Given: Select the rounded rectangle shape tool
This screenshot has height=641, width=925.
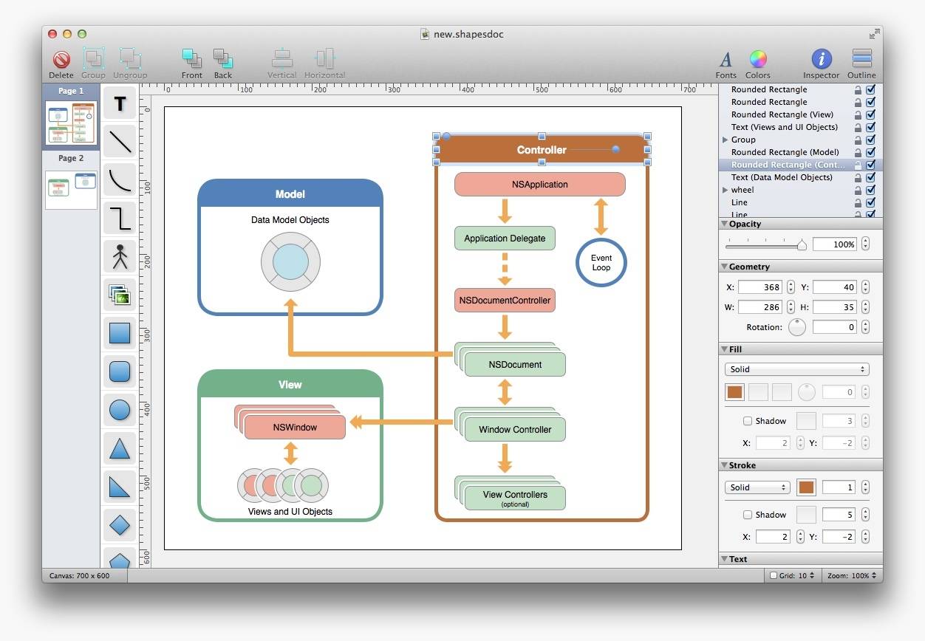Looking at the screenshot, I should 120,371.
